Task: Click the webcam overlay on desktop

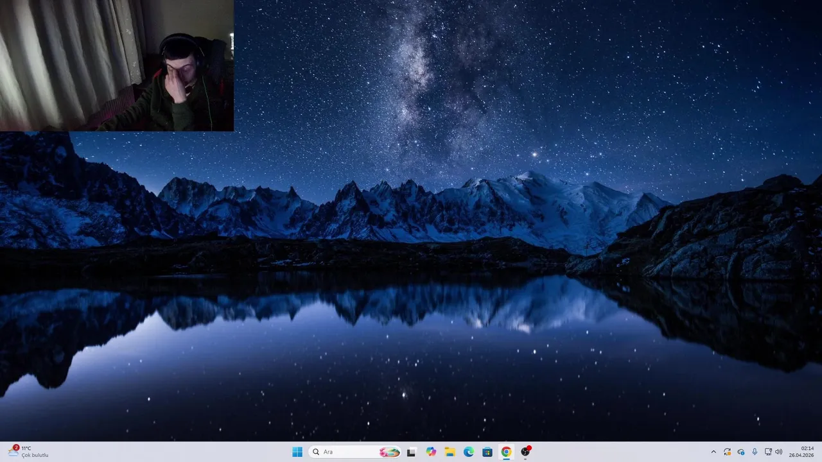Action: [x=117, y=65]
